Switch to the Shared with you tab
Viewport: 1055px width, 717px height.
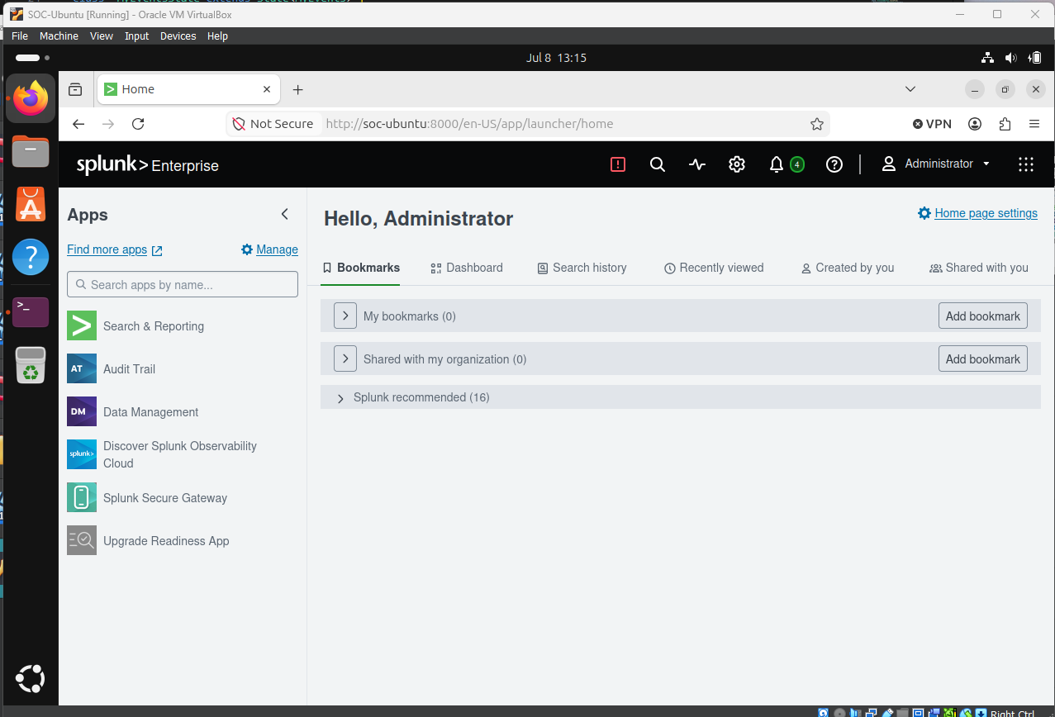979,268
